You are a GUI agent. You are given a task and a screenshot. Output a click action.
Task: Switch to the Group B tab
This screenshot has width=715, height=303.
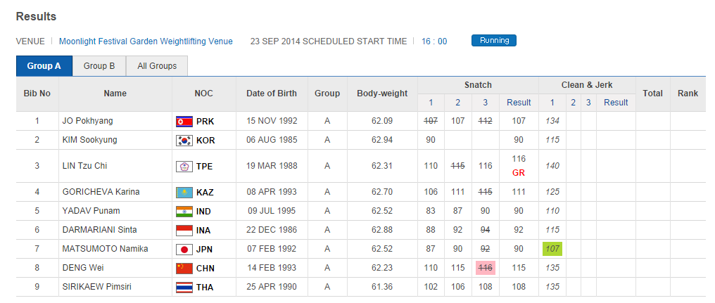pos(99,66)
